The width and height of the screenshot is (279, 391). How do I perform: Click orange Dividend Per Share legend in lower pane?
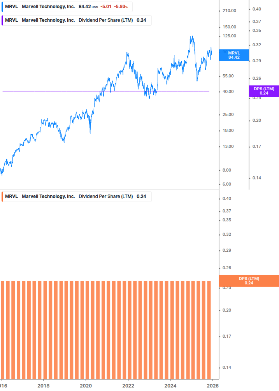[77, 196]
